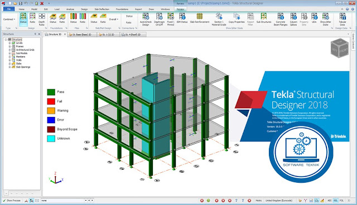357x205 pixels.
Task: Click the Diaphragm On/Off tool
Action: tap(159, 19)
